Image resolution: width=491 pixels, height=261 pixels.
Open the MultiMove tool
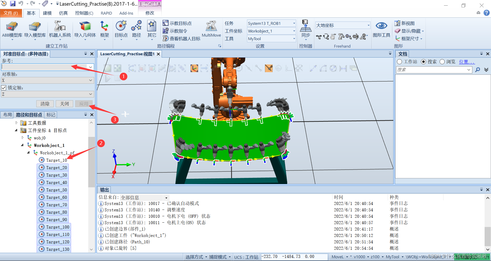point(211,29)
